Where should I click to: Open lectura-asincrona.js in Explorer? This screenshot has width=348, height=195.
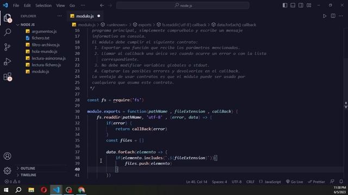point(48,58)
